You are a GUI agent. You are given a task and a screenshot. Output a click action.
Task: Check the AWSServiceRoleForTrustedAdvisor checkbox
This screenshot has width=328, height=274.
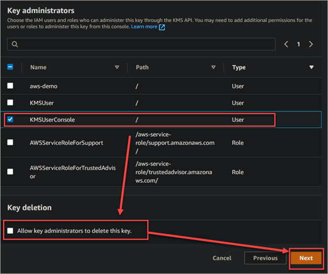[10, 171]
